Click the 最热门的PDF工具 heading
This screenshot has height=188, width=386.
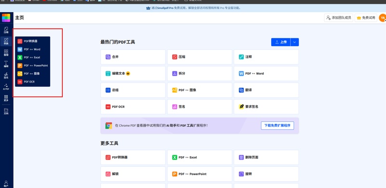pyautogui.click(x=118, y=42)
